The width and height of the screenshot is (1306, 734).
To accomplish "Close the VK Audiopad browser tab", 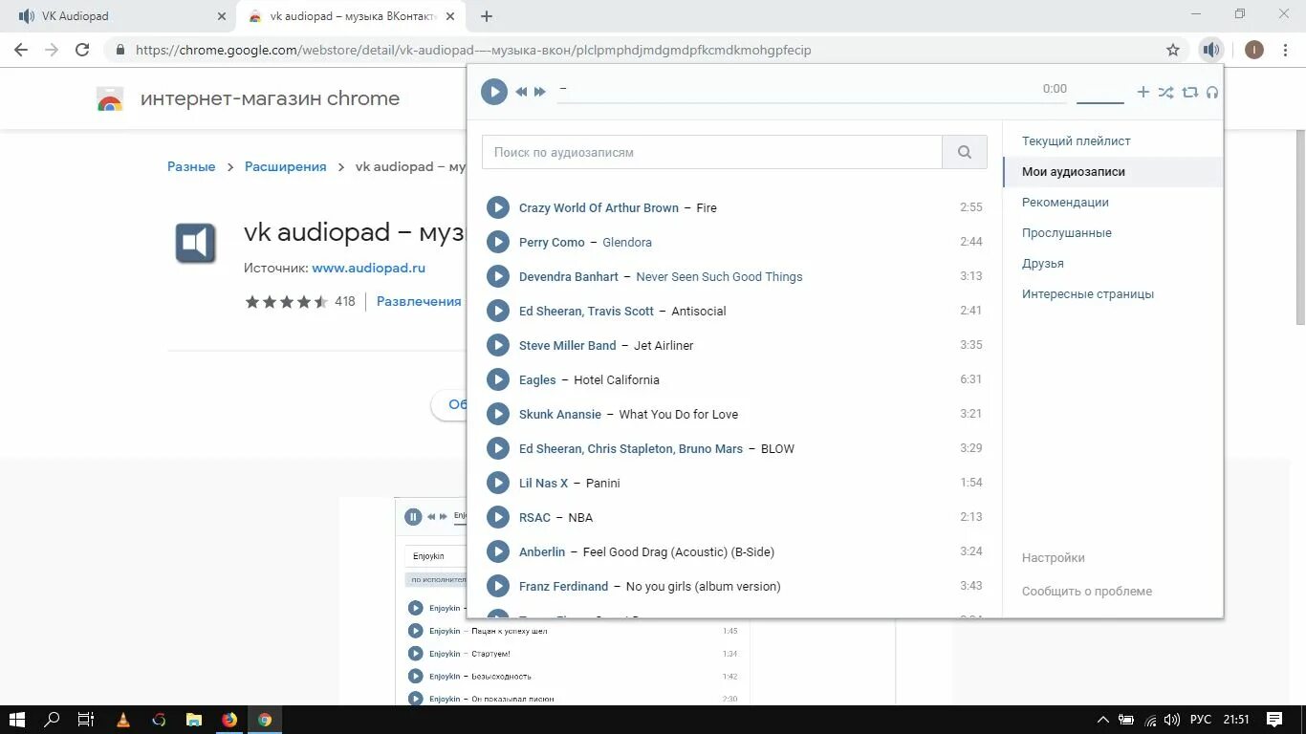I will [222, 16].
